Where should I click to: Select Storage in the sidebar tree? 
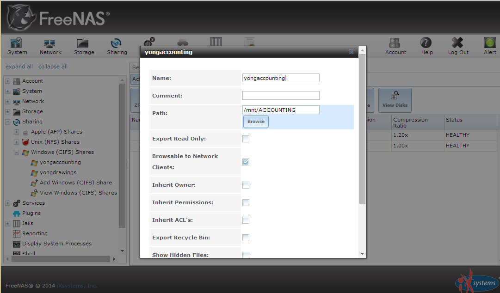(x=32, y=111)
